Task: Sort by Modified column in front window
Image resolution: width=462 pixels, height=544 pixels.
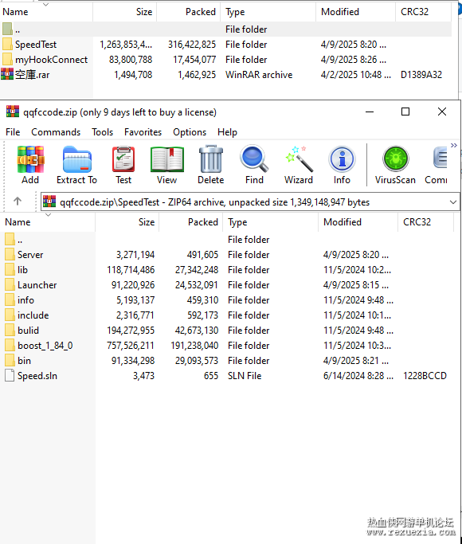Action: [x=358, y=222]
